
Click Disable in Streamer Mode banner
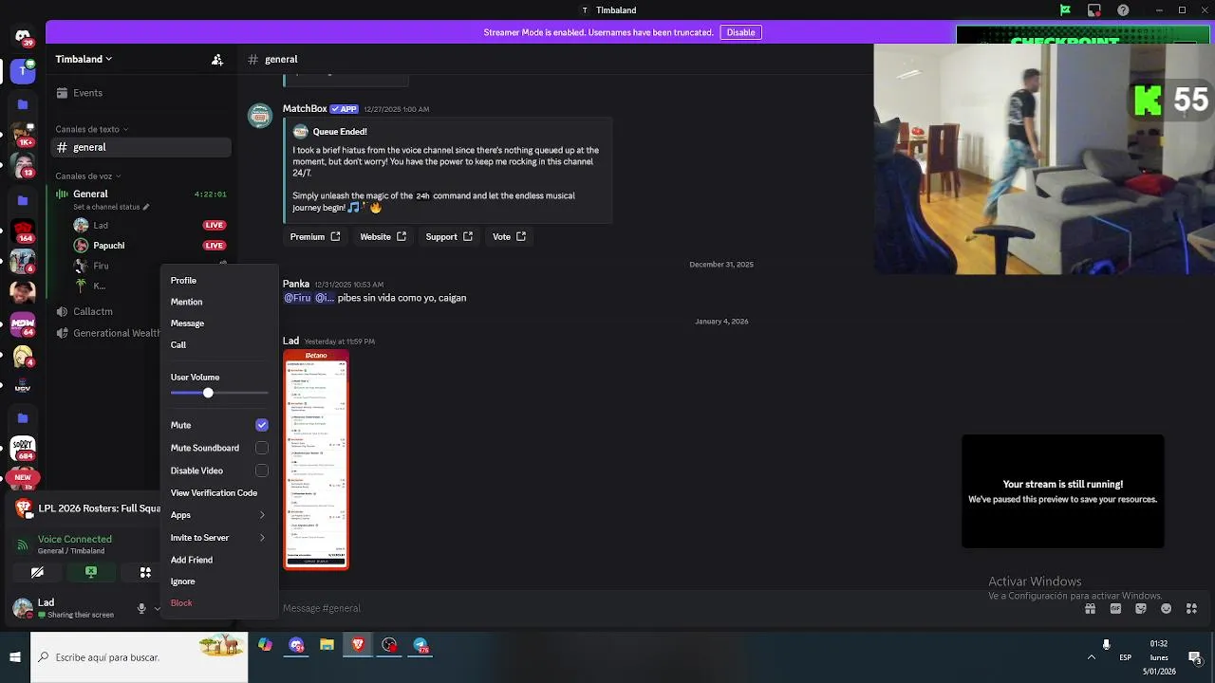click(740, 32)
